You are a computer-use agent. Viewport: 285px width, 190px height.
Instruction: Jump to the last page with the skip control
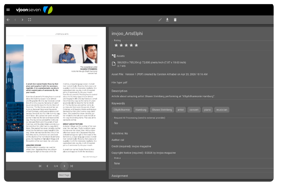(x=71, y=166)
